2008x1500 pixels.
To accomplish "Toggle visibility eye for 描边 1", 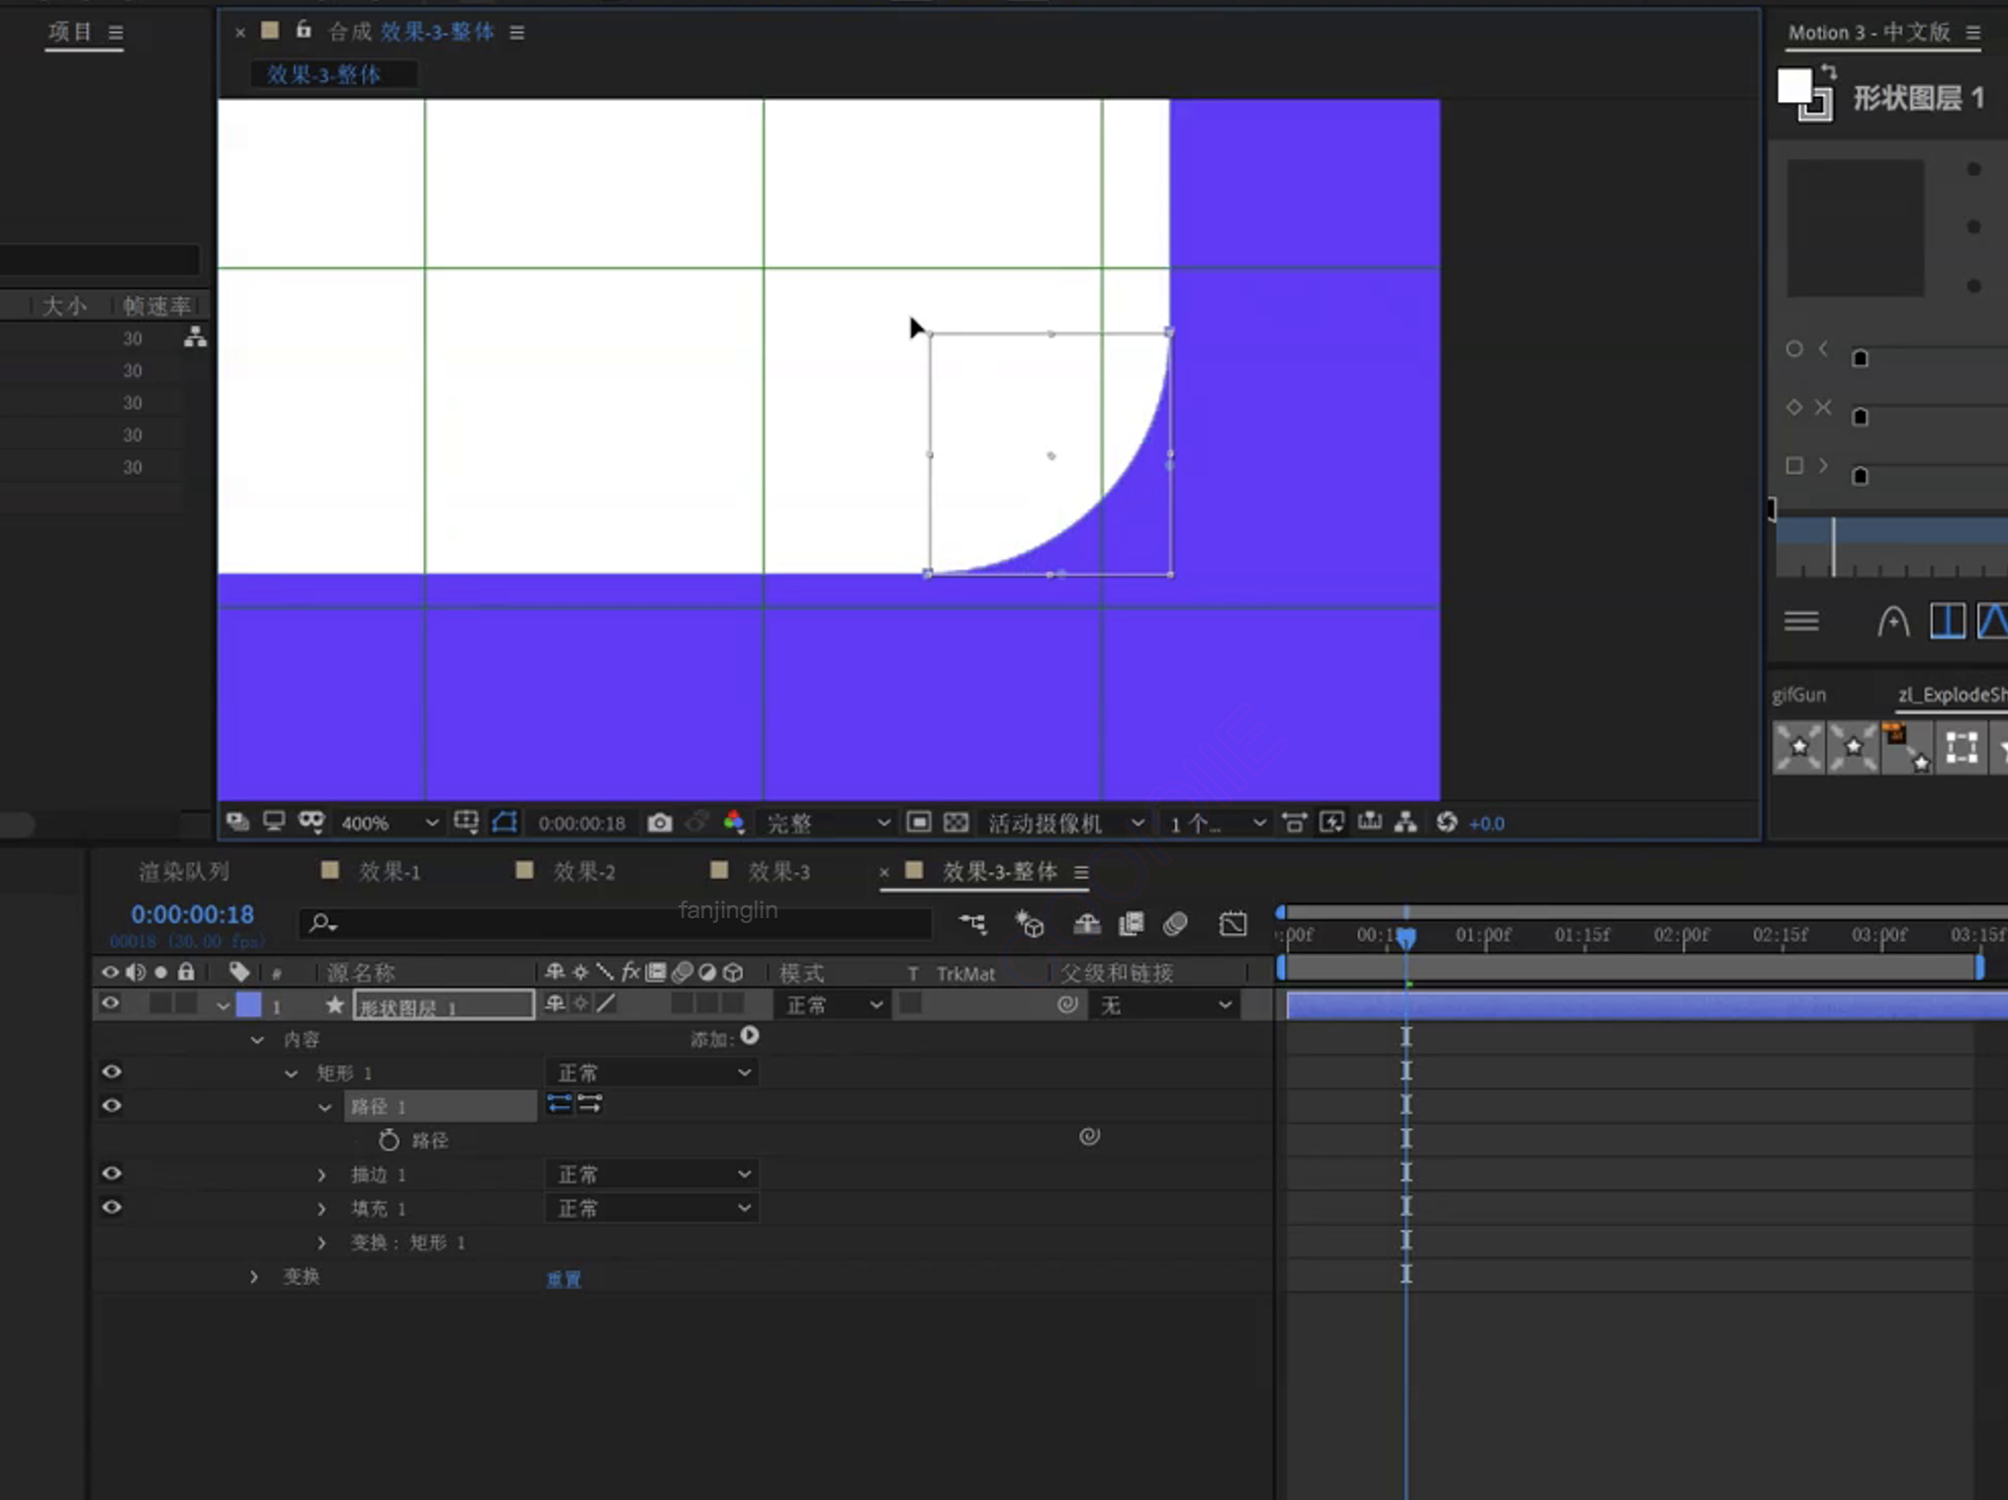I will click(x=112, y=1172).
